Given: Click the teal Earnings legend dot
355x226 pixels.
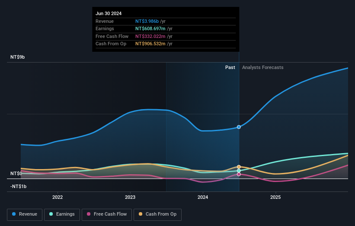Looking at the screenshot, I should coord(51,214).
